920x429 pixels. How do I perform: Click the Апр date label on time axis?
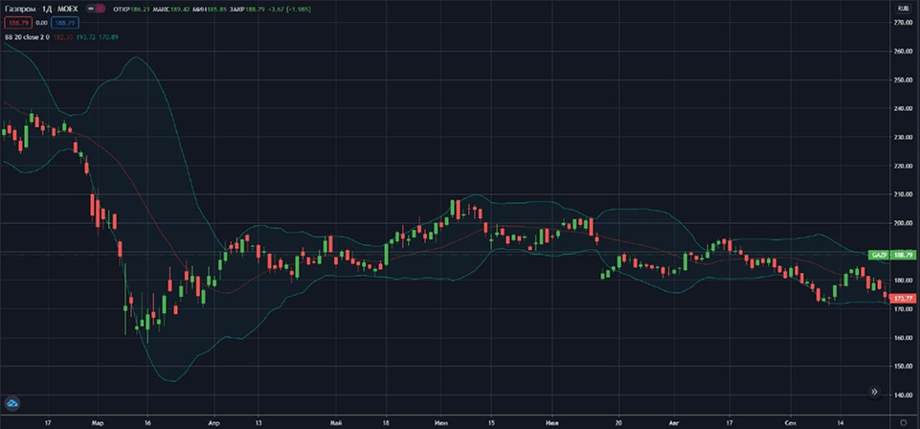click(212, 421)
